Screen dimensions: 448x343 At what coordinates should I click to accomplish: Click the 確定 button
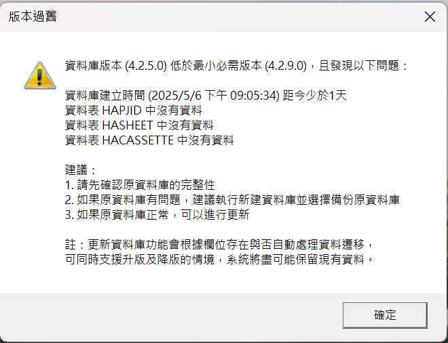coord(385,315)
